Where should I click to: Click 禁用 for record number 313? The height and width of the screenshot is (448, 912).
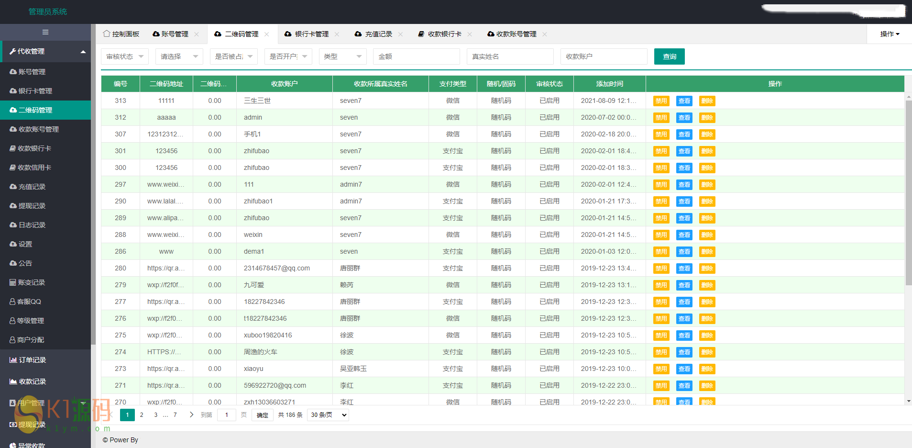tap(661, 101)
